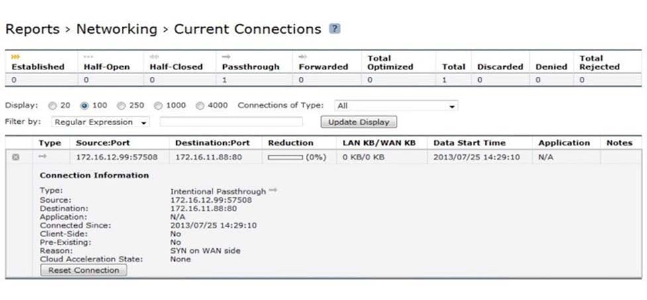Screen dimensions: 647x300
Task: Click the Reduction progress bar
Action: 285,158
